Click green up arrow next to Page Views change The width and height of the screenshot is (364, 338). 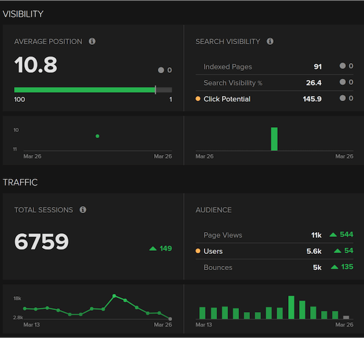(332, 235)
